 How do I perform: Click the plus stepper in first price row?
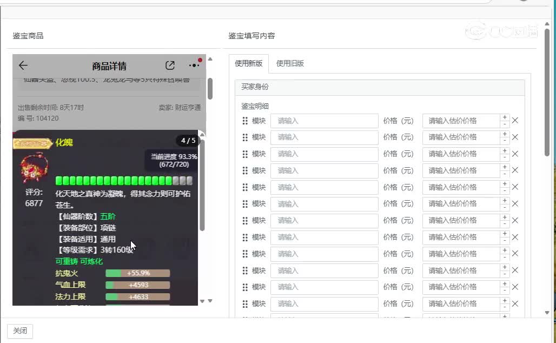tap(505, 117)
